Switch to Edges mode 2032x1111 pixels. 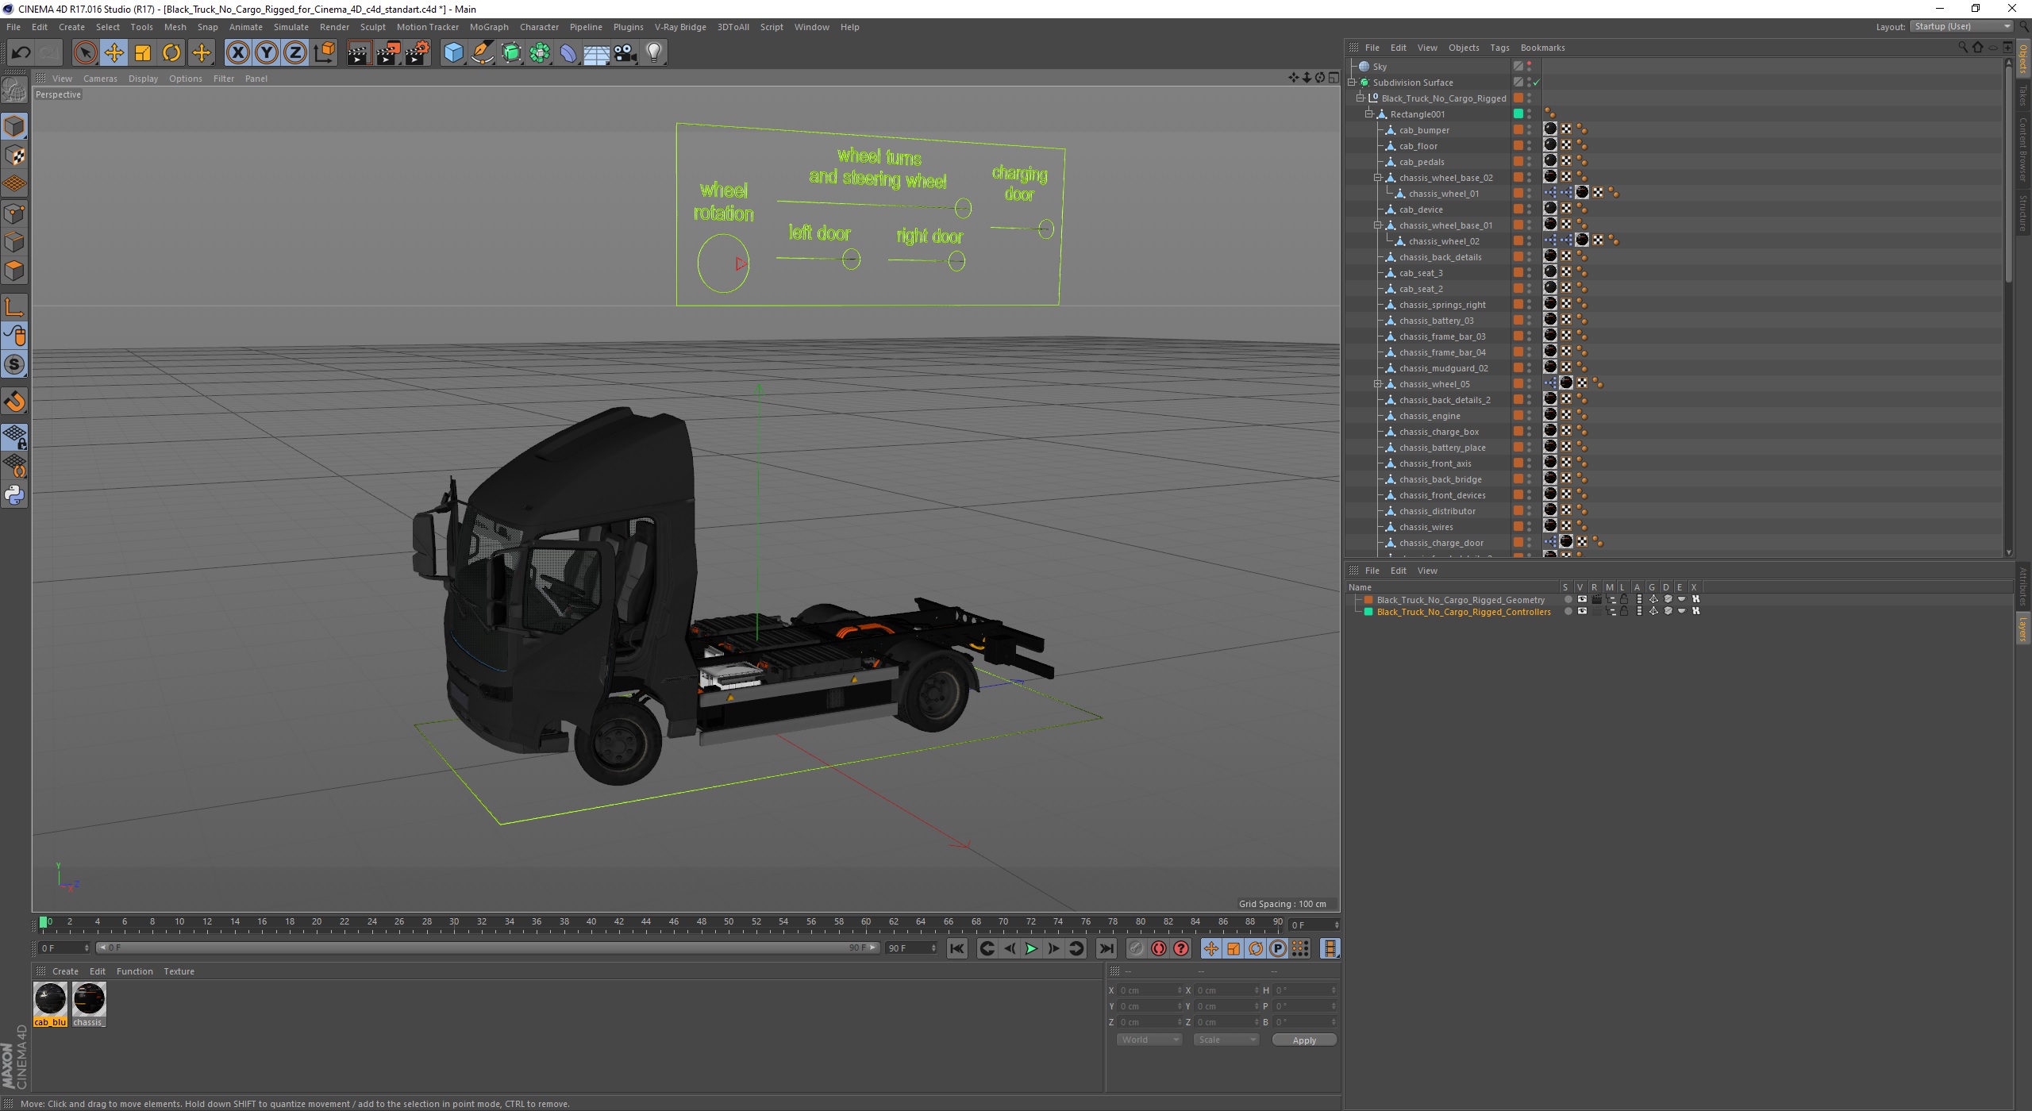point(14,241)
